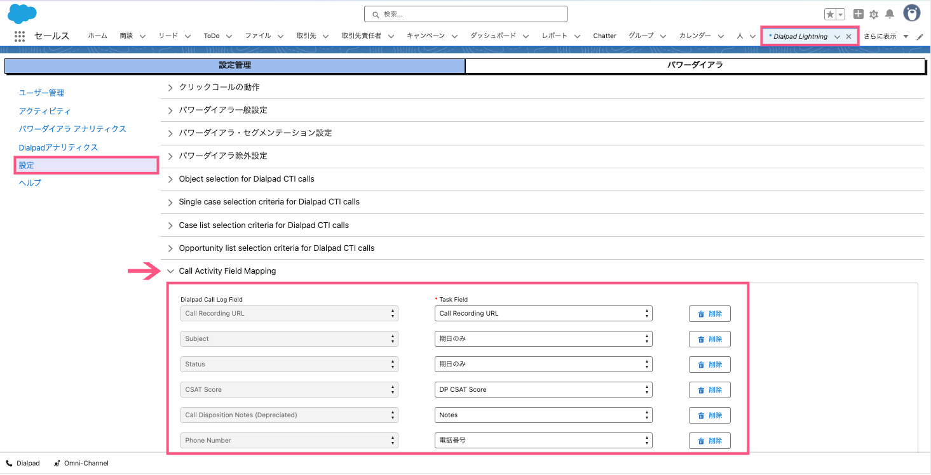Open the setup gear icon
Screen dimensions: 931x475
pyautogui.click(x=874, y=14)
